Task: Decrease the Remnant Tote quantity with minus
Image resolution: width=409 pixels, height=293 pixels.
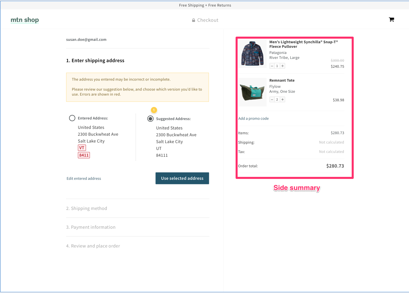Action: coord(272,99)
